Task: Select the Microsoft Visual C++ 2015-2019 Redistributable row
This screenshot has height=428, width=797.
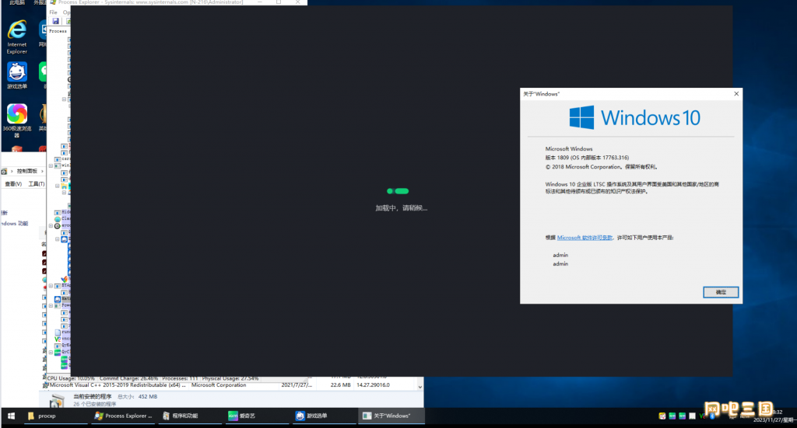Action: [232, 385]
